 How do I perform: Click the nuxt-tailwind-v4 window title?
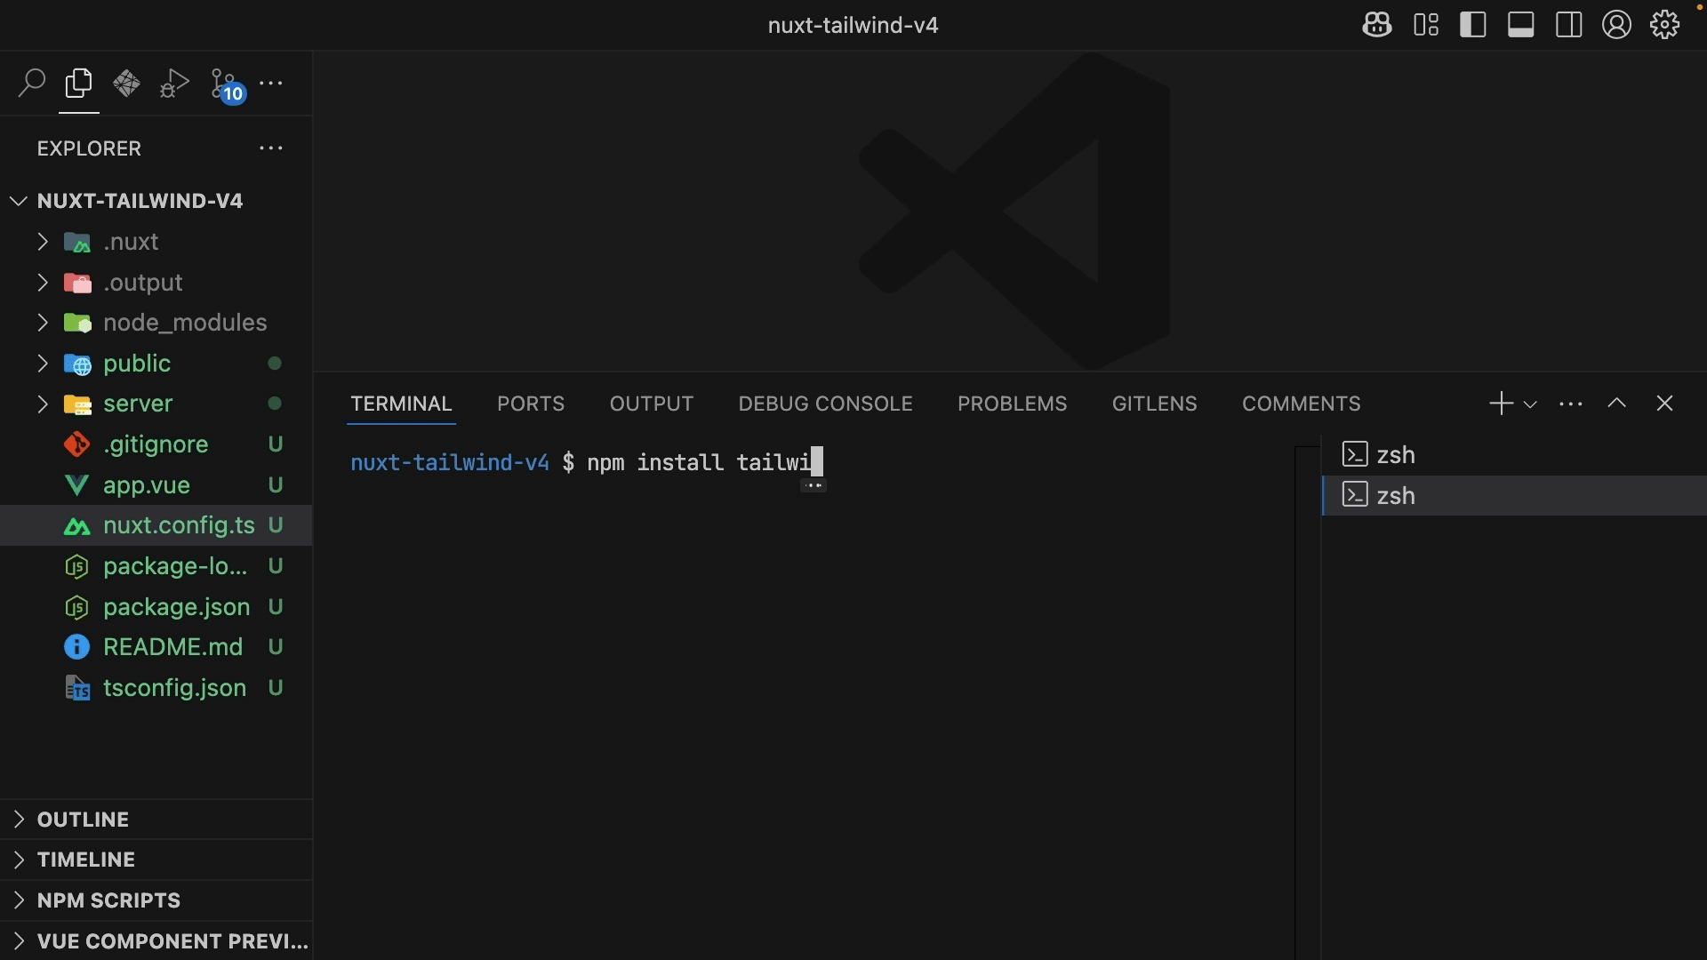(x=853, y=25)
